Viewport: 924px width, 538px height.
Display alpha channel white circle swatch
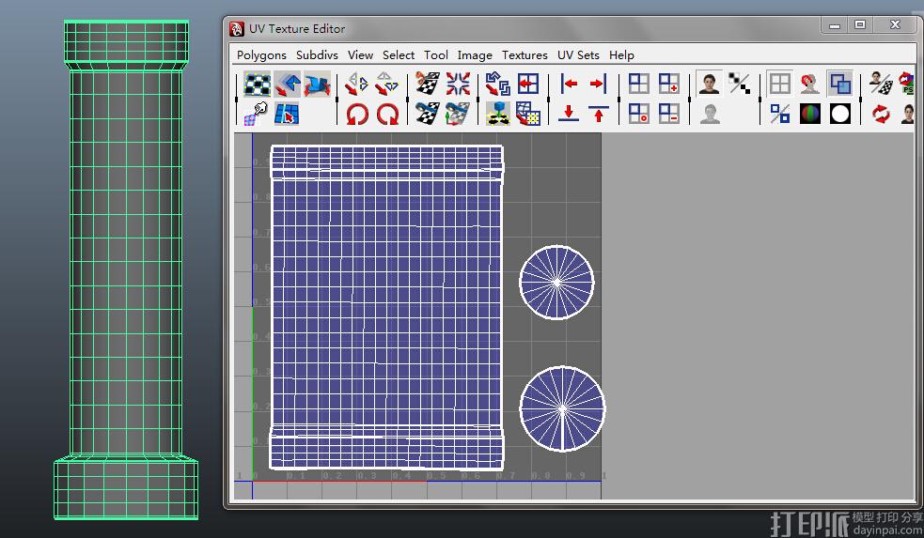[x=839, y=114]
